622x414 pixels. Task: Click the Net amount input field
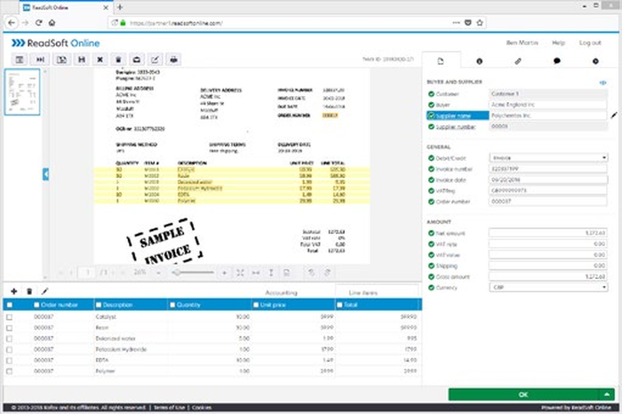(547, 233)
